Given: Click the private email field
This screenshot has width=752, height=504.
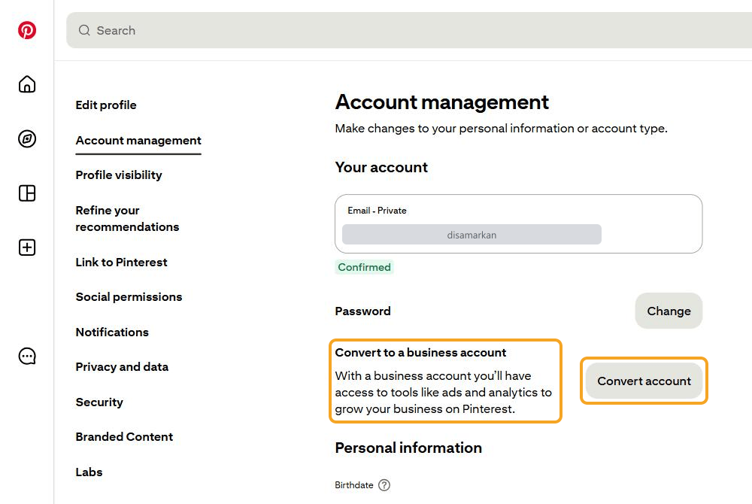Looking at the screenshot, I should click(518, 224).
